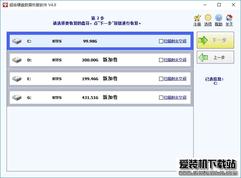This screenshot has height=178, width=241.
Task: Enable 扫描剩余空间 checkbox for G: drive
Action: coord(161,97)
